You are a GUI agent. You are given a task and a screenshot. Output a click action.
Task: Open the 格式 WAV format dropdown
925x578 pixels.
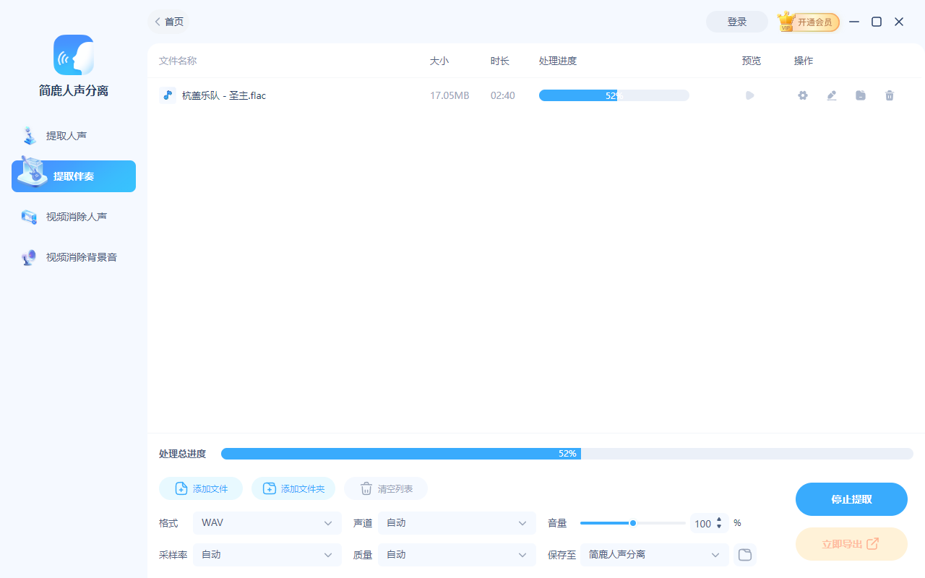click(x=267, y=522)
